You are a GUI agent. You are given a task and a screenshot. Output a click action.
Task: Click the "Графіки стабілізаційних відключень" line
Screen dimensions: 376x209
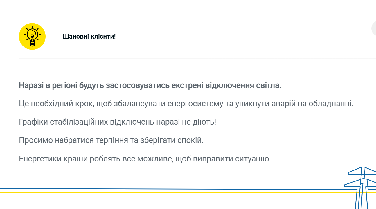pyautogui.click(x=117, y=122)
